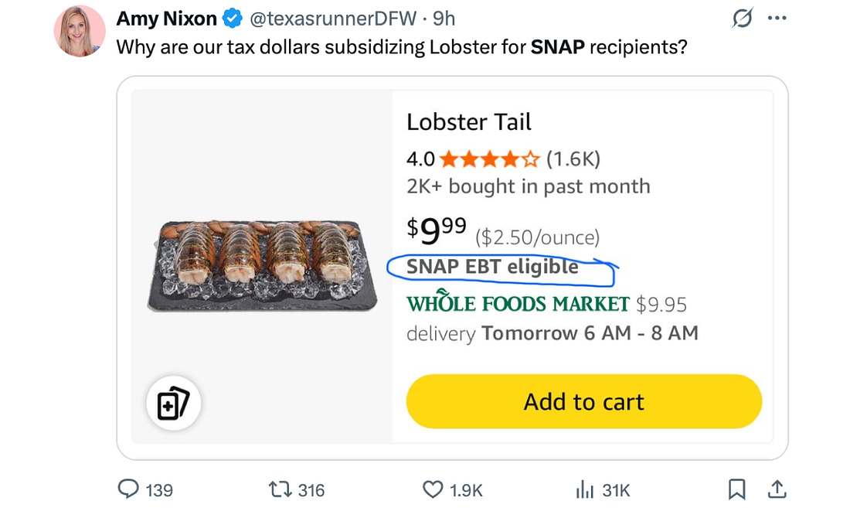Click the reply comment icon

pyautogui.click(x=127, y=489)
